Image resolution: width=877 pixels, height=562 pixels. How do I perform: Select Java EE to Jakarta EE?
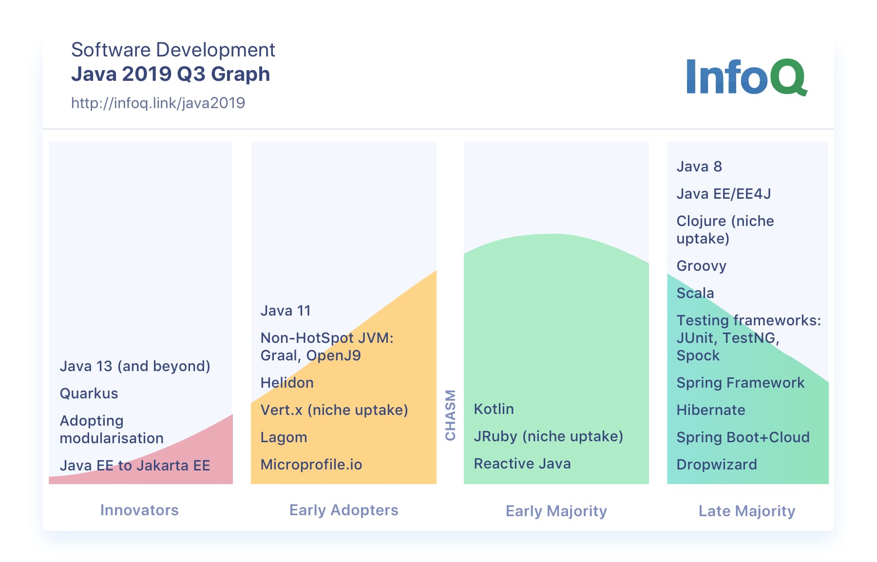(x=135, y=466)
